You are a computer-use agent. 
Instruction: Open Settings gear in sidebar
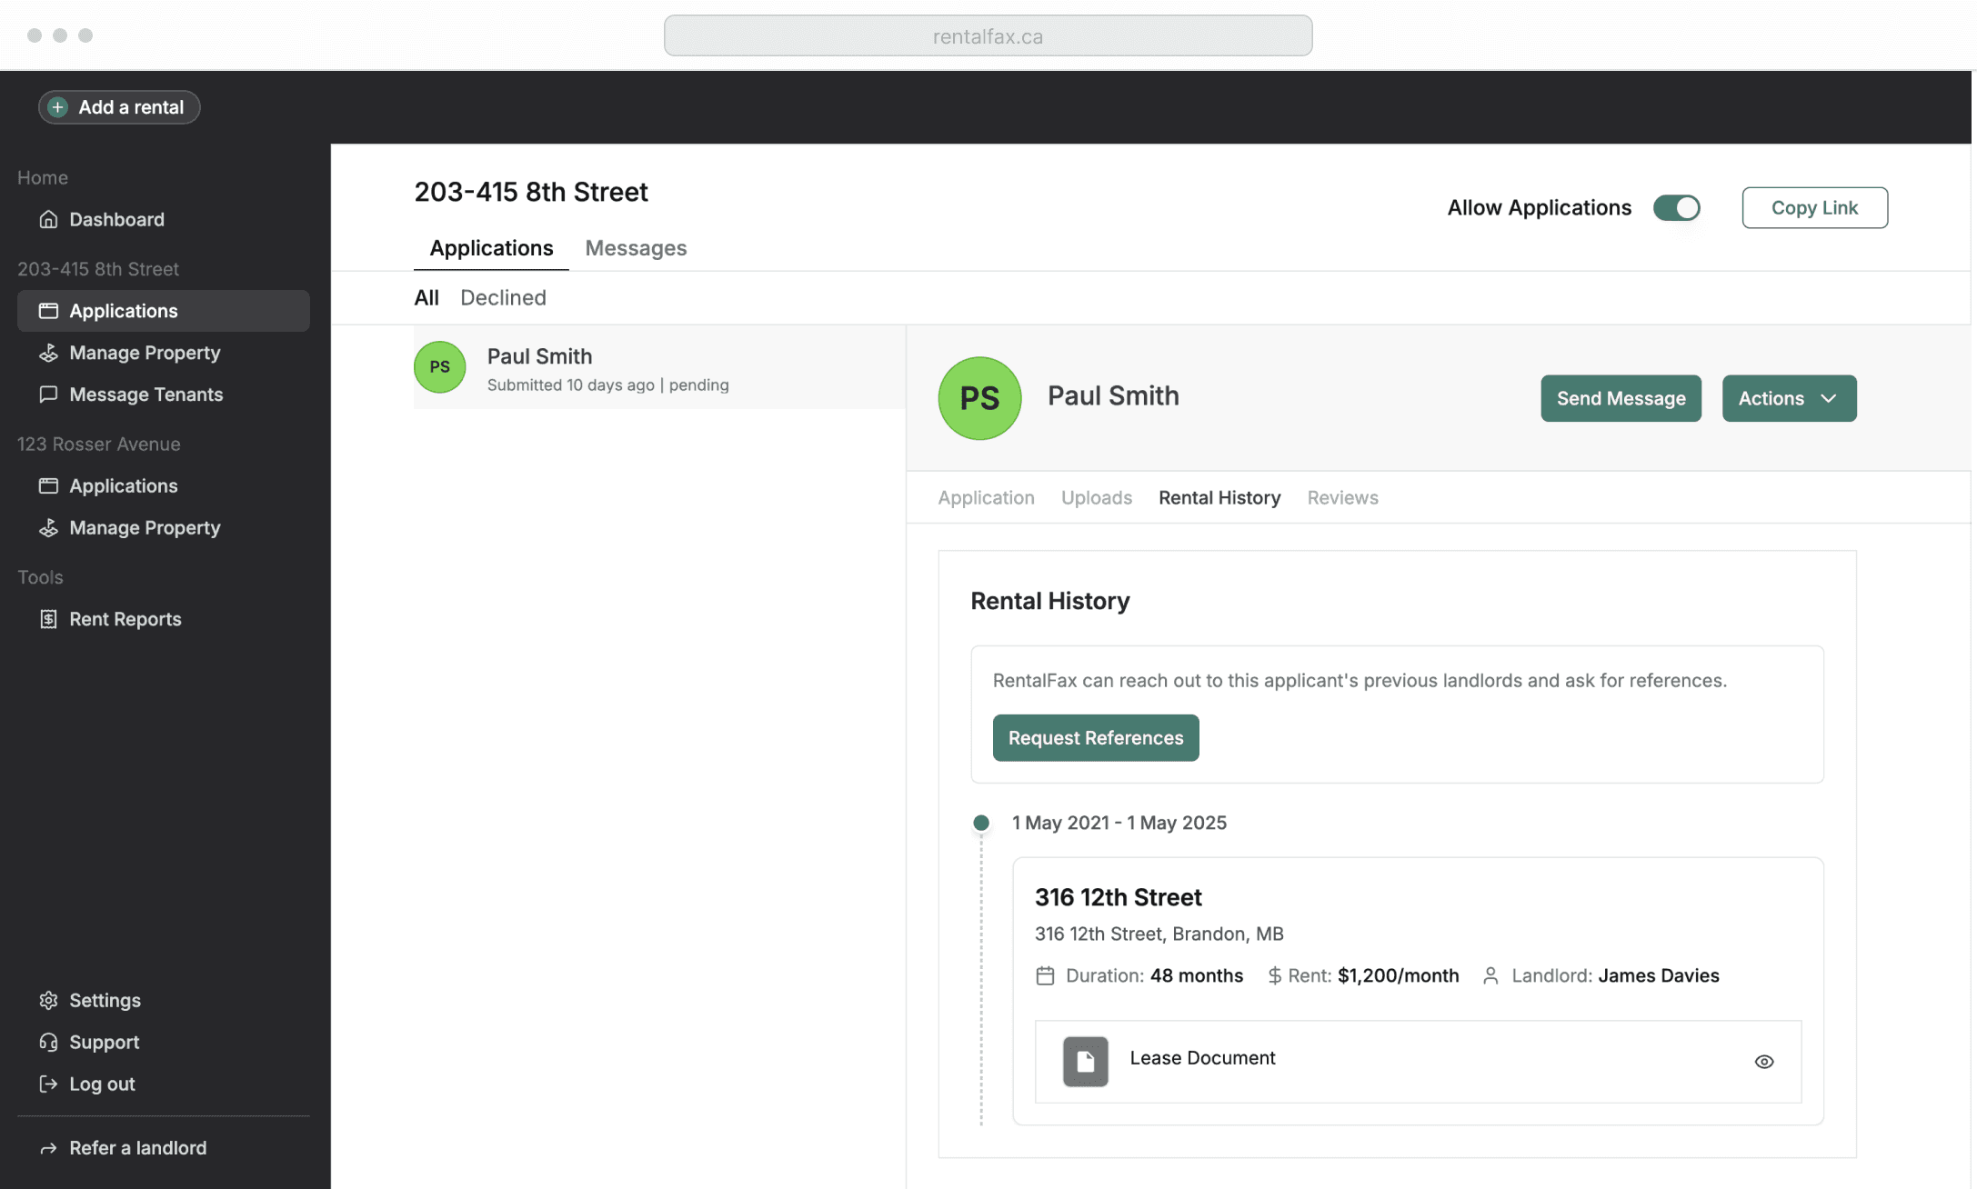coord(48,1000)
